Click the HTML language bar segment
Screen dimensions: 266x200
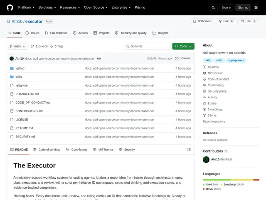(256, 180)
